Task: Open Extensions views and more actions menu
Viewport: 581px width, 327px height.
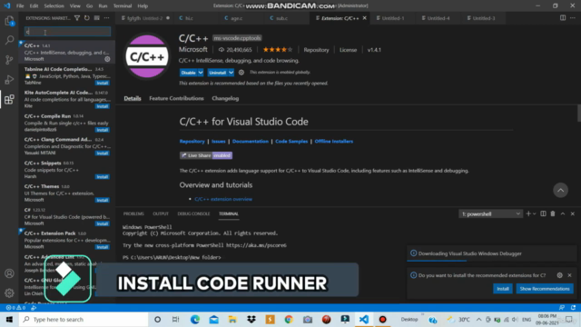Action: pos(107,18)
